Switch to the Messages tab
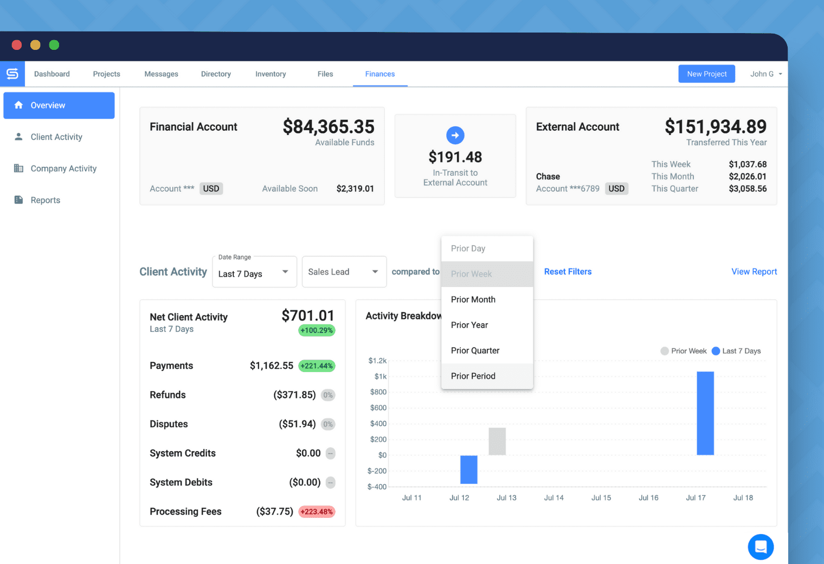 click(x=161, y=74)
